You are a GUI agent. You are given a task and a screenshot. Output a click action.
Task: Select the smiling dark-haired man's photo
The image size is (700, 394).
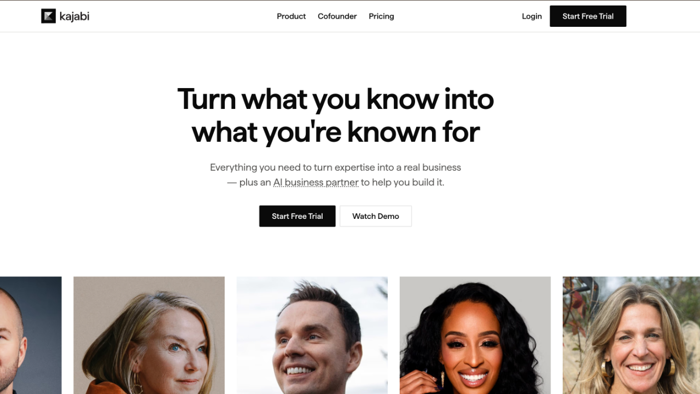(312, 335)
